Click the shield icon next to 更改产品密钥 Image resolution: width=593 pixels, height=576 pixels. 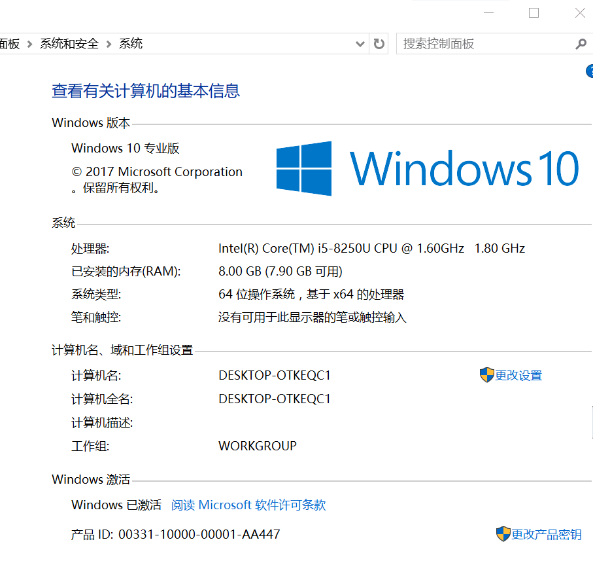point(503,534)
